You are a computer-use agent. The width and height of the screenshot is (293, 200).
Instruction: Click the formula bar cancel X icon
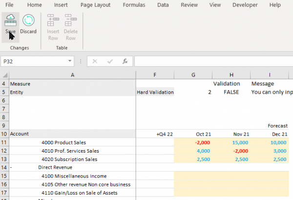pyautogui.click(x=95, y=61)
